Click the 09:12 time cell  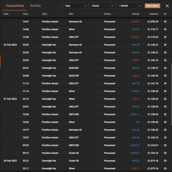(x=26, y=153)
